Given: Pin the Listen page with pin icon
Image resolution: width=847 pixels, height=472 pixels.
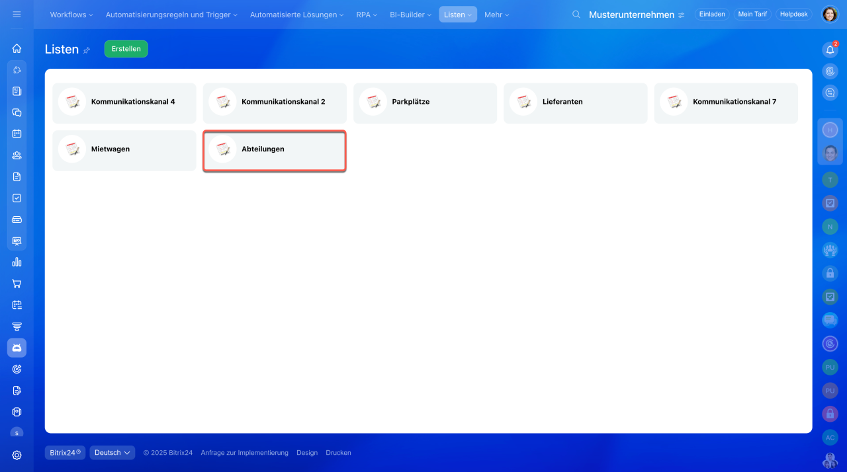Looking at the screenshot, I should pos(86,50).
